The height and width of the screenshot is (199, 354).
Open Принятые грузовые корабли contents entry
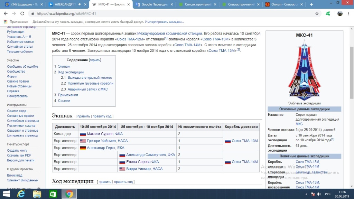pos(91,83)
